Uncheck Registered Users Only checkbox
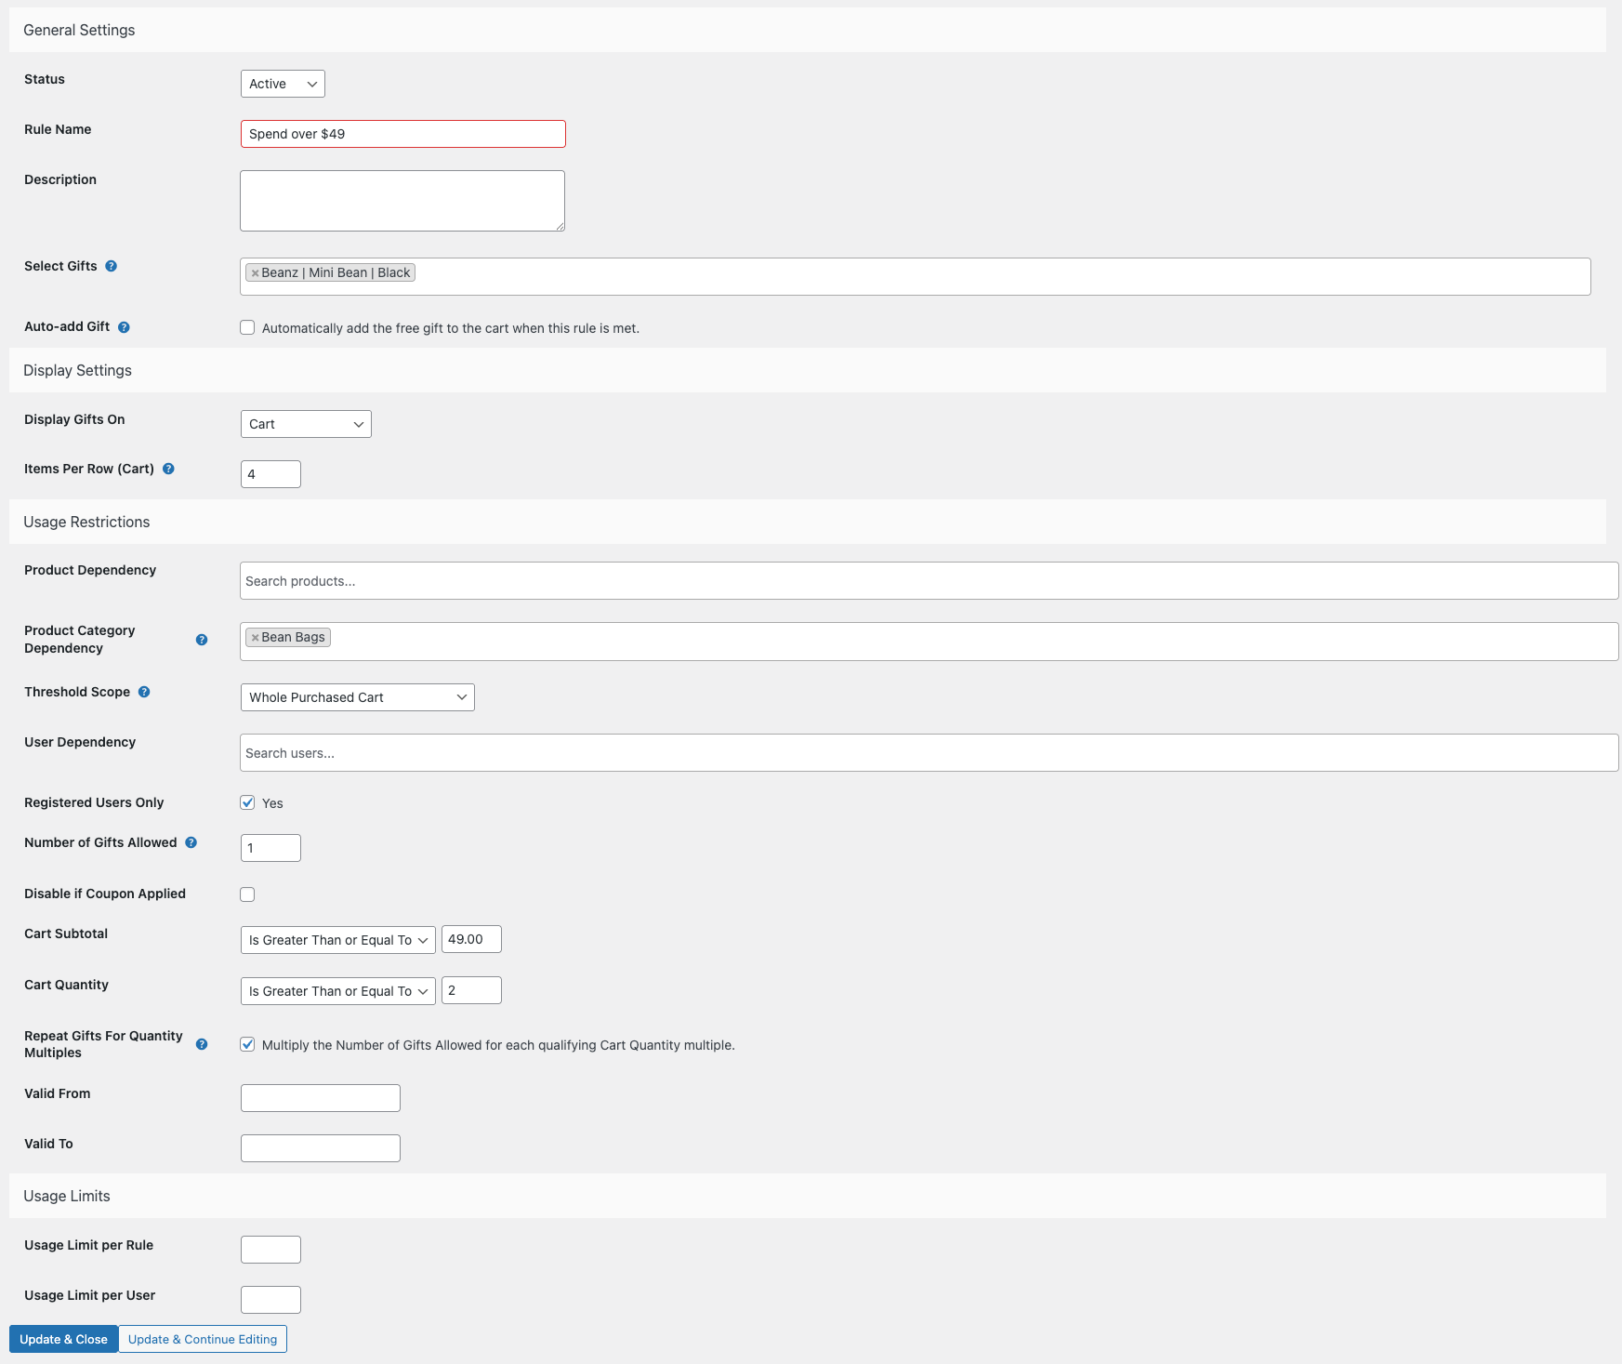This screenshot has height=1364, width=1622. click(x=247, y=802)
